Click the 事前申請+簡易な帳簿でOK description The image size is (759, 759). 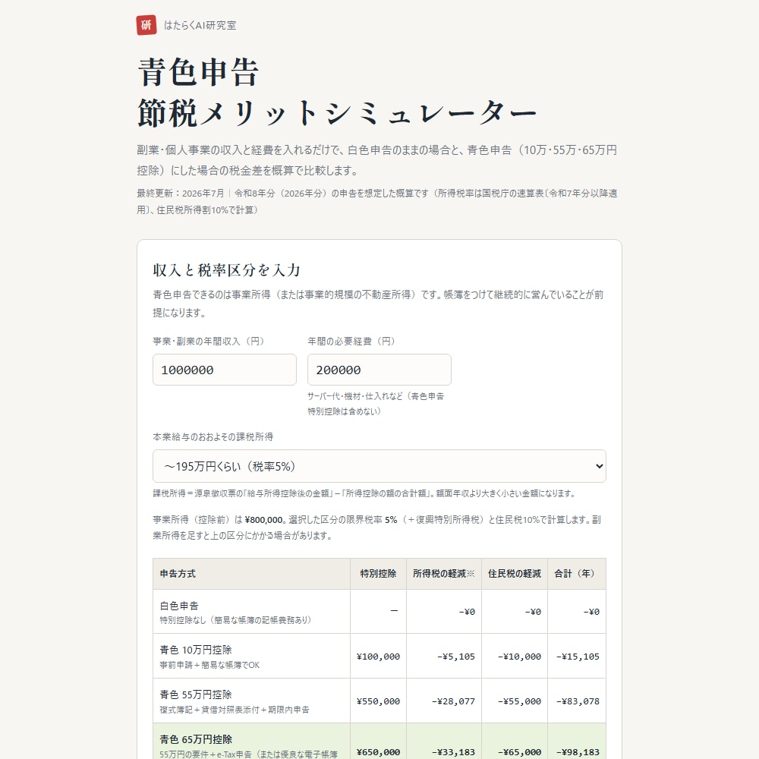pyautogui.click(x=209, y=665)
